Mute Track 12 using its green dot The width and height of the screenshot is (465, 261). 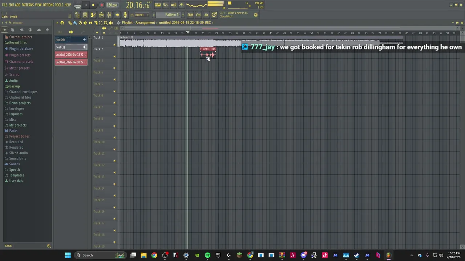coord(115,173)
